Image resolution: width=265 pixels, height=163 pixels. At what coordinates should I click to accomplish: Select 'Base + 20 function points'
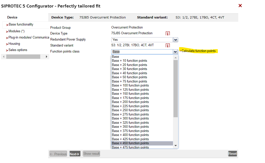pos(142,65)
